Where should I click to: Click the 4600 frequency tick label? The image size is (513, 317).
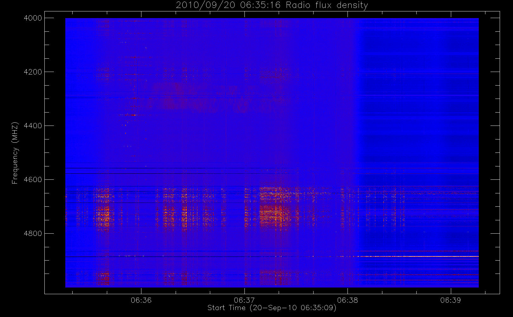point(33,180)
